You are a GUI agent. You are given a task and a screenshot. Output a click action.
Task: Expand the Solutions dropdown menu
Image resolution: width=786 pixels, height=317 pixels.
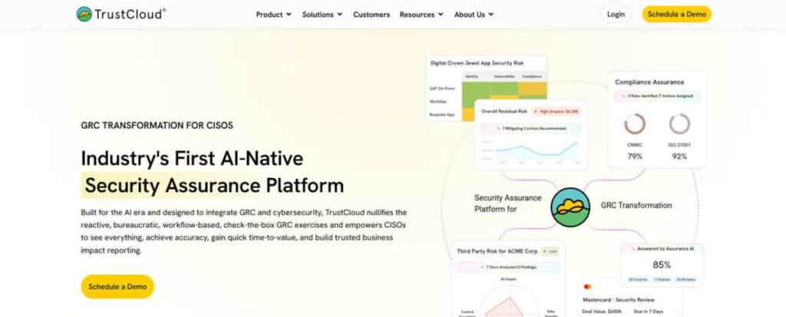coord(322,14)
